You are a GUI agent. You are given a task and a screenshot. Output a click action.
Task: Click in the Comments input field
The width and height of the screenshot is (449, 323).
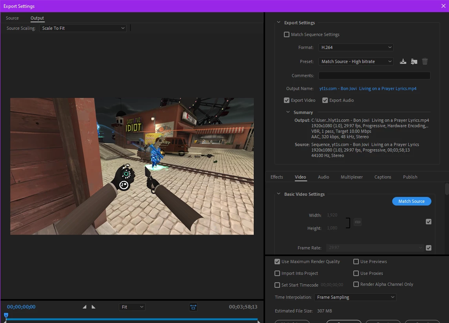click(x=374, y=76)
